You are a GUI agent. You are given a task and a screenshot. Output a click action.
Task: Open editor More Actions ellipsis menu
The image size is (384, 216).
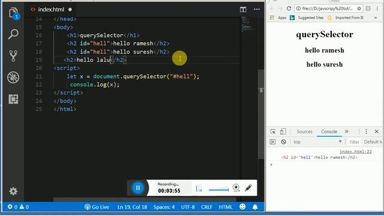coord(257,10)
